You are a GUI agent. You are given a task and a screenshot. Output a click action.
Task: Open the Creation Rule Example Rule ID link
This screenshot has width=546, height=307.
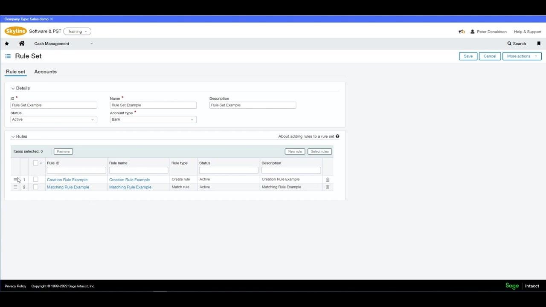tap(67, 180)
